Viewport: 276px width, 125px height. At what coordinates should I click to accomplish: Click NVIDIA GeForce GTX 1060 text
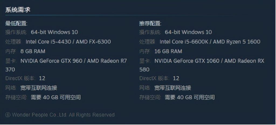[x=187, y=61]
